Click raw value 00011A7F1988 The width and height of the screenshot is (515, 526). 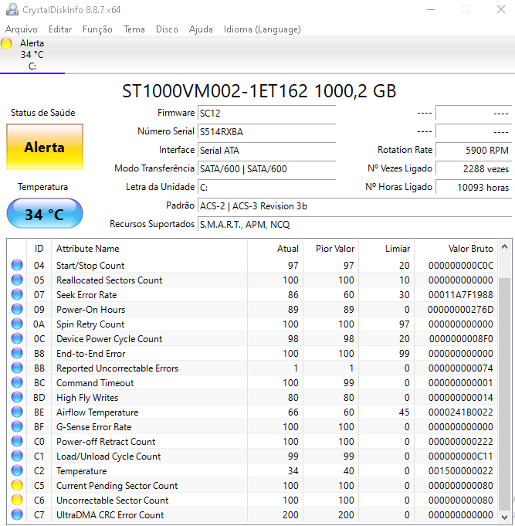point(461,295)
